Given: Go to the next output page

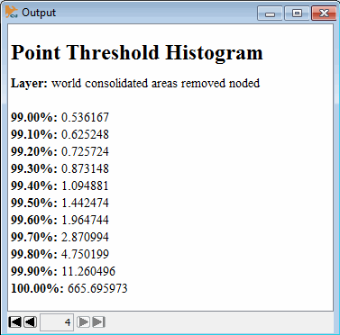Looking at the screenshot, I should pos(83,322).
